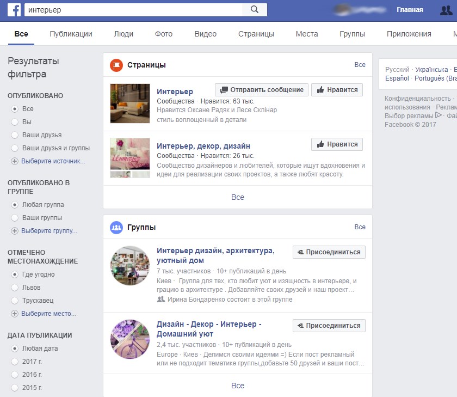
Task: Expand Выберите группу group chooser
Action: tap(50, 231)
